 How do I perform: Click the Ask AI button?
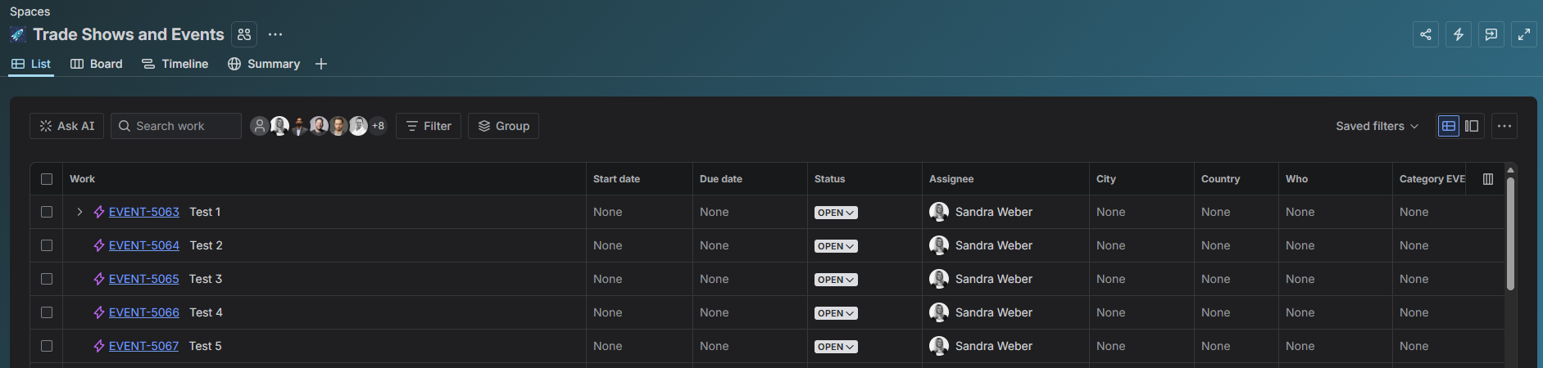(x=67, y=126)
